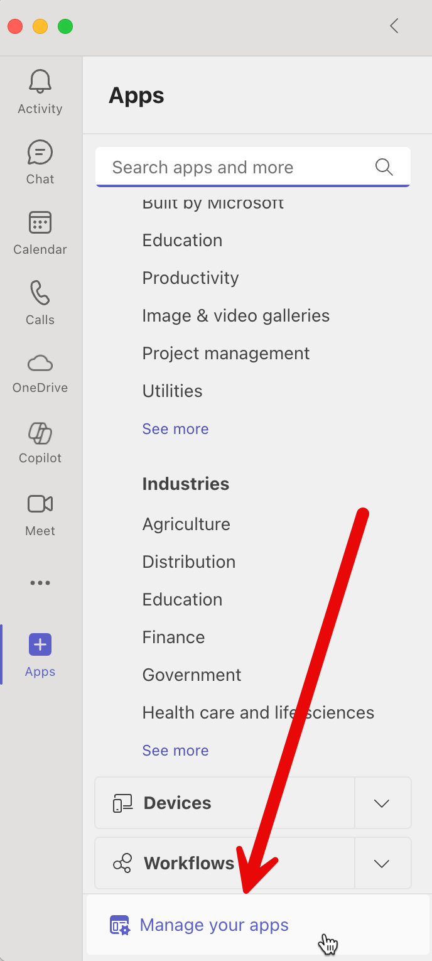Go to Calendar in the sidebar
The image size is (432, 961).
(40, 223)
